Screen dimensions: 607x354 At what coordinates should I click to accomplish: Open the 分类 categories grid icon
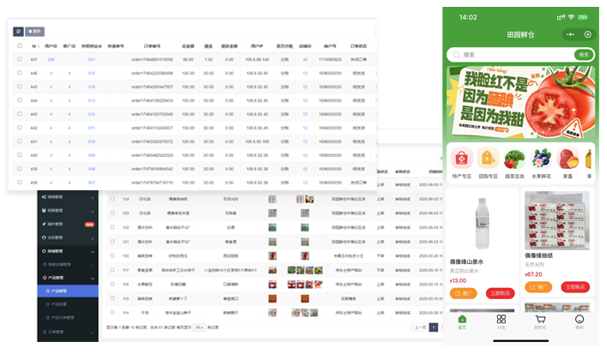click(501, 321)
